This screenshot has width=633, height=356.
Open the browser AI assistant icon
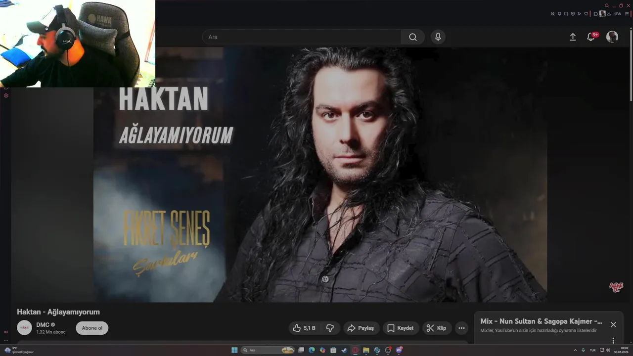(x=618, y=14)
